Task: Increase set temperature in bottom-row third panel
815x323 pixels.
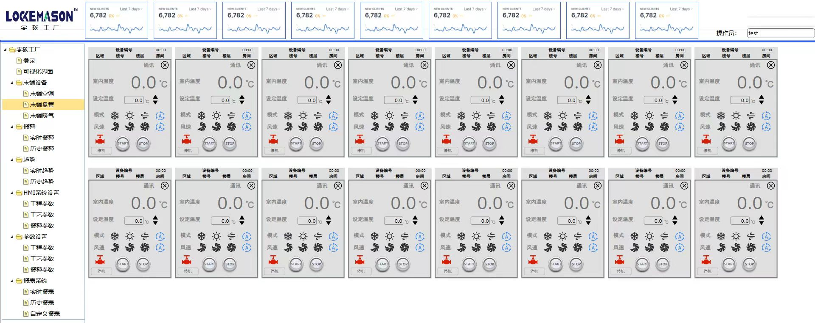Action: (329, 218)
